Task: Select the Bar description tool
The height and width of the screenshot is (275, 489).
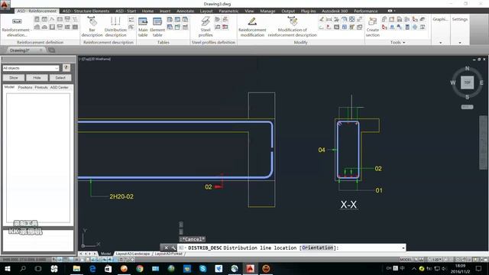Action: point(92,27)
